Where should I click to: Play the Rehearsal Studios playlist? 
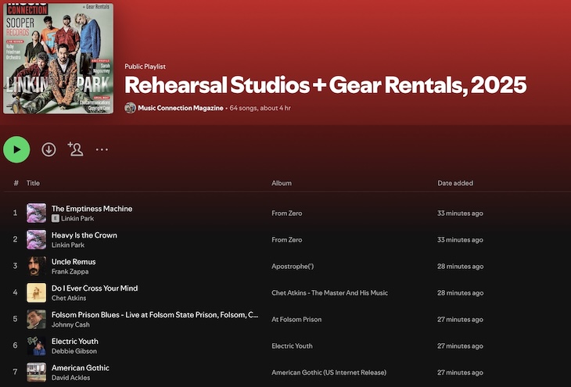coord(16,149)
